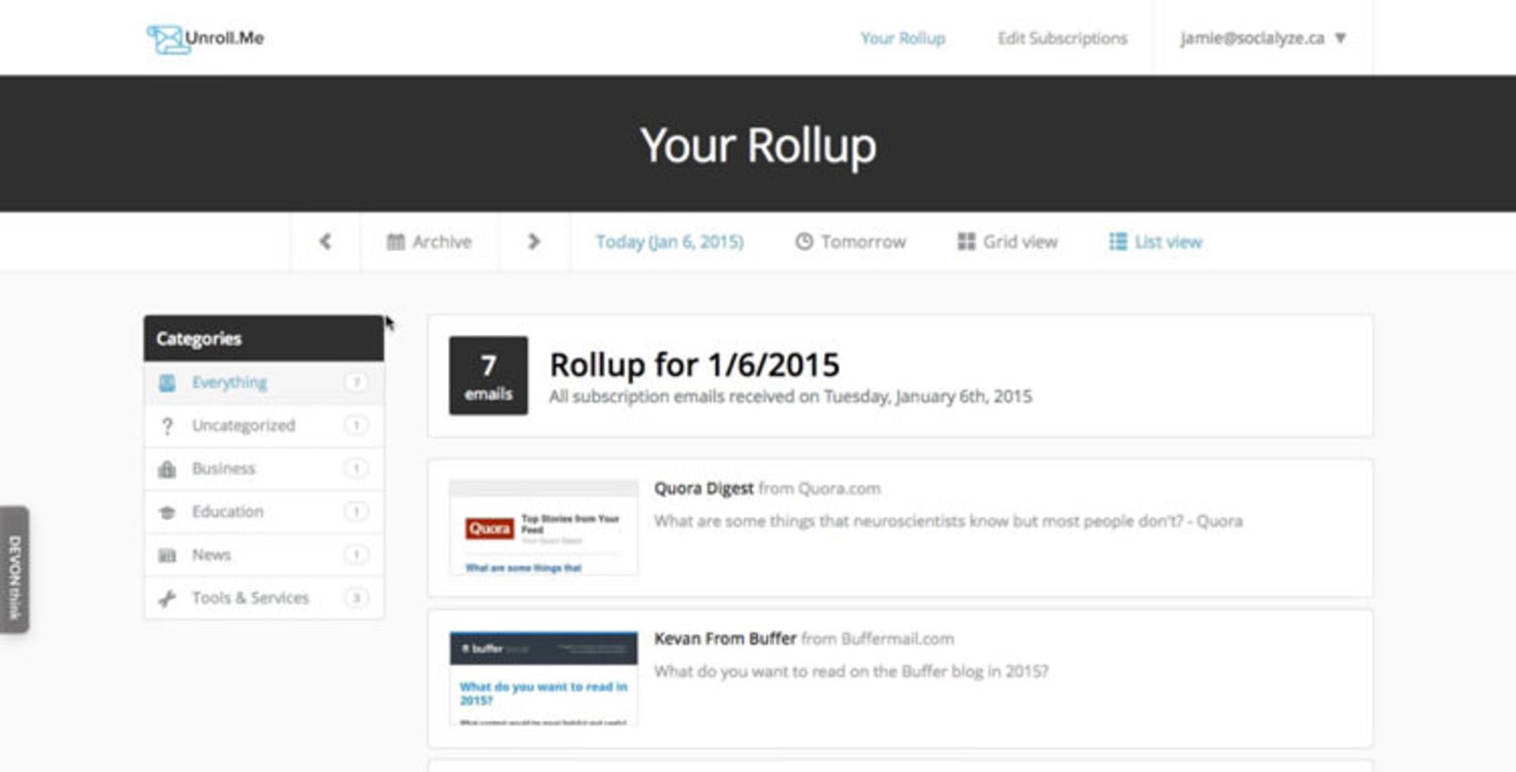This screenshot has width=1516, height=772.
Task: Open Edit Subscriptions page
Action: tap(1062, 38)
